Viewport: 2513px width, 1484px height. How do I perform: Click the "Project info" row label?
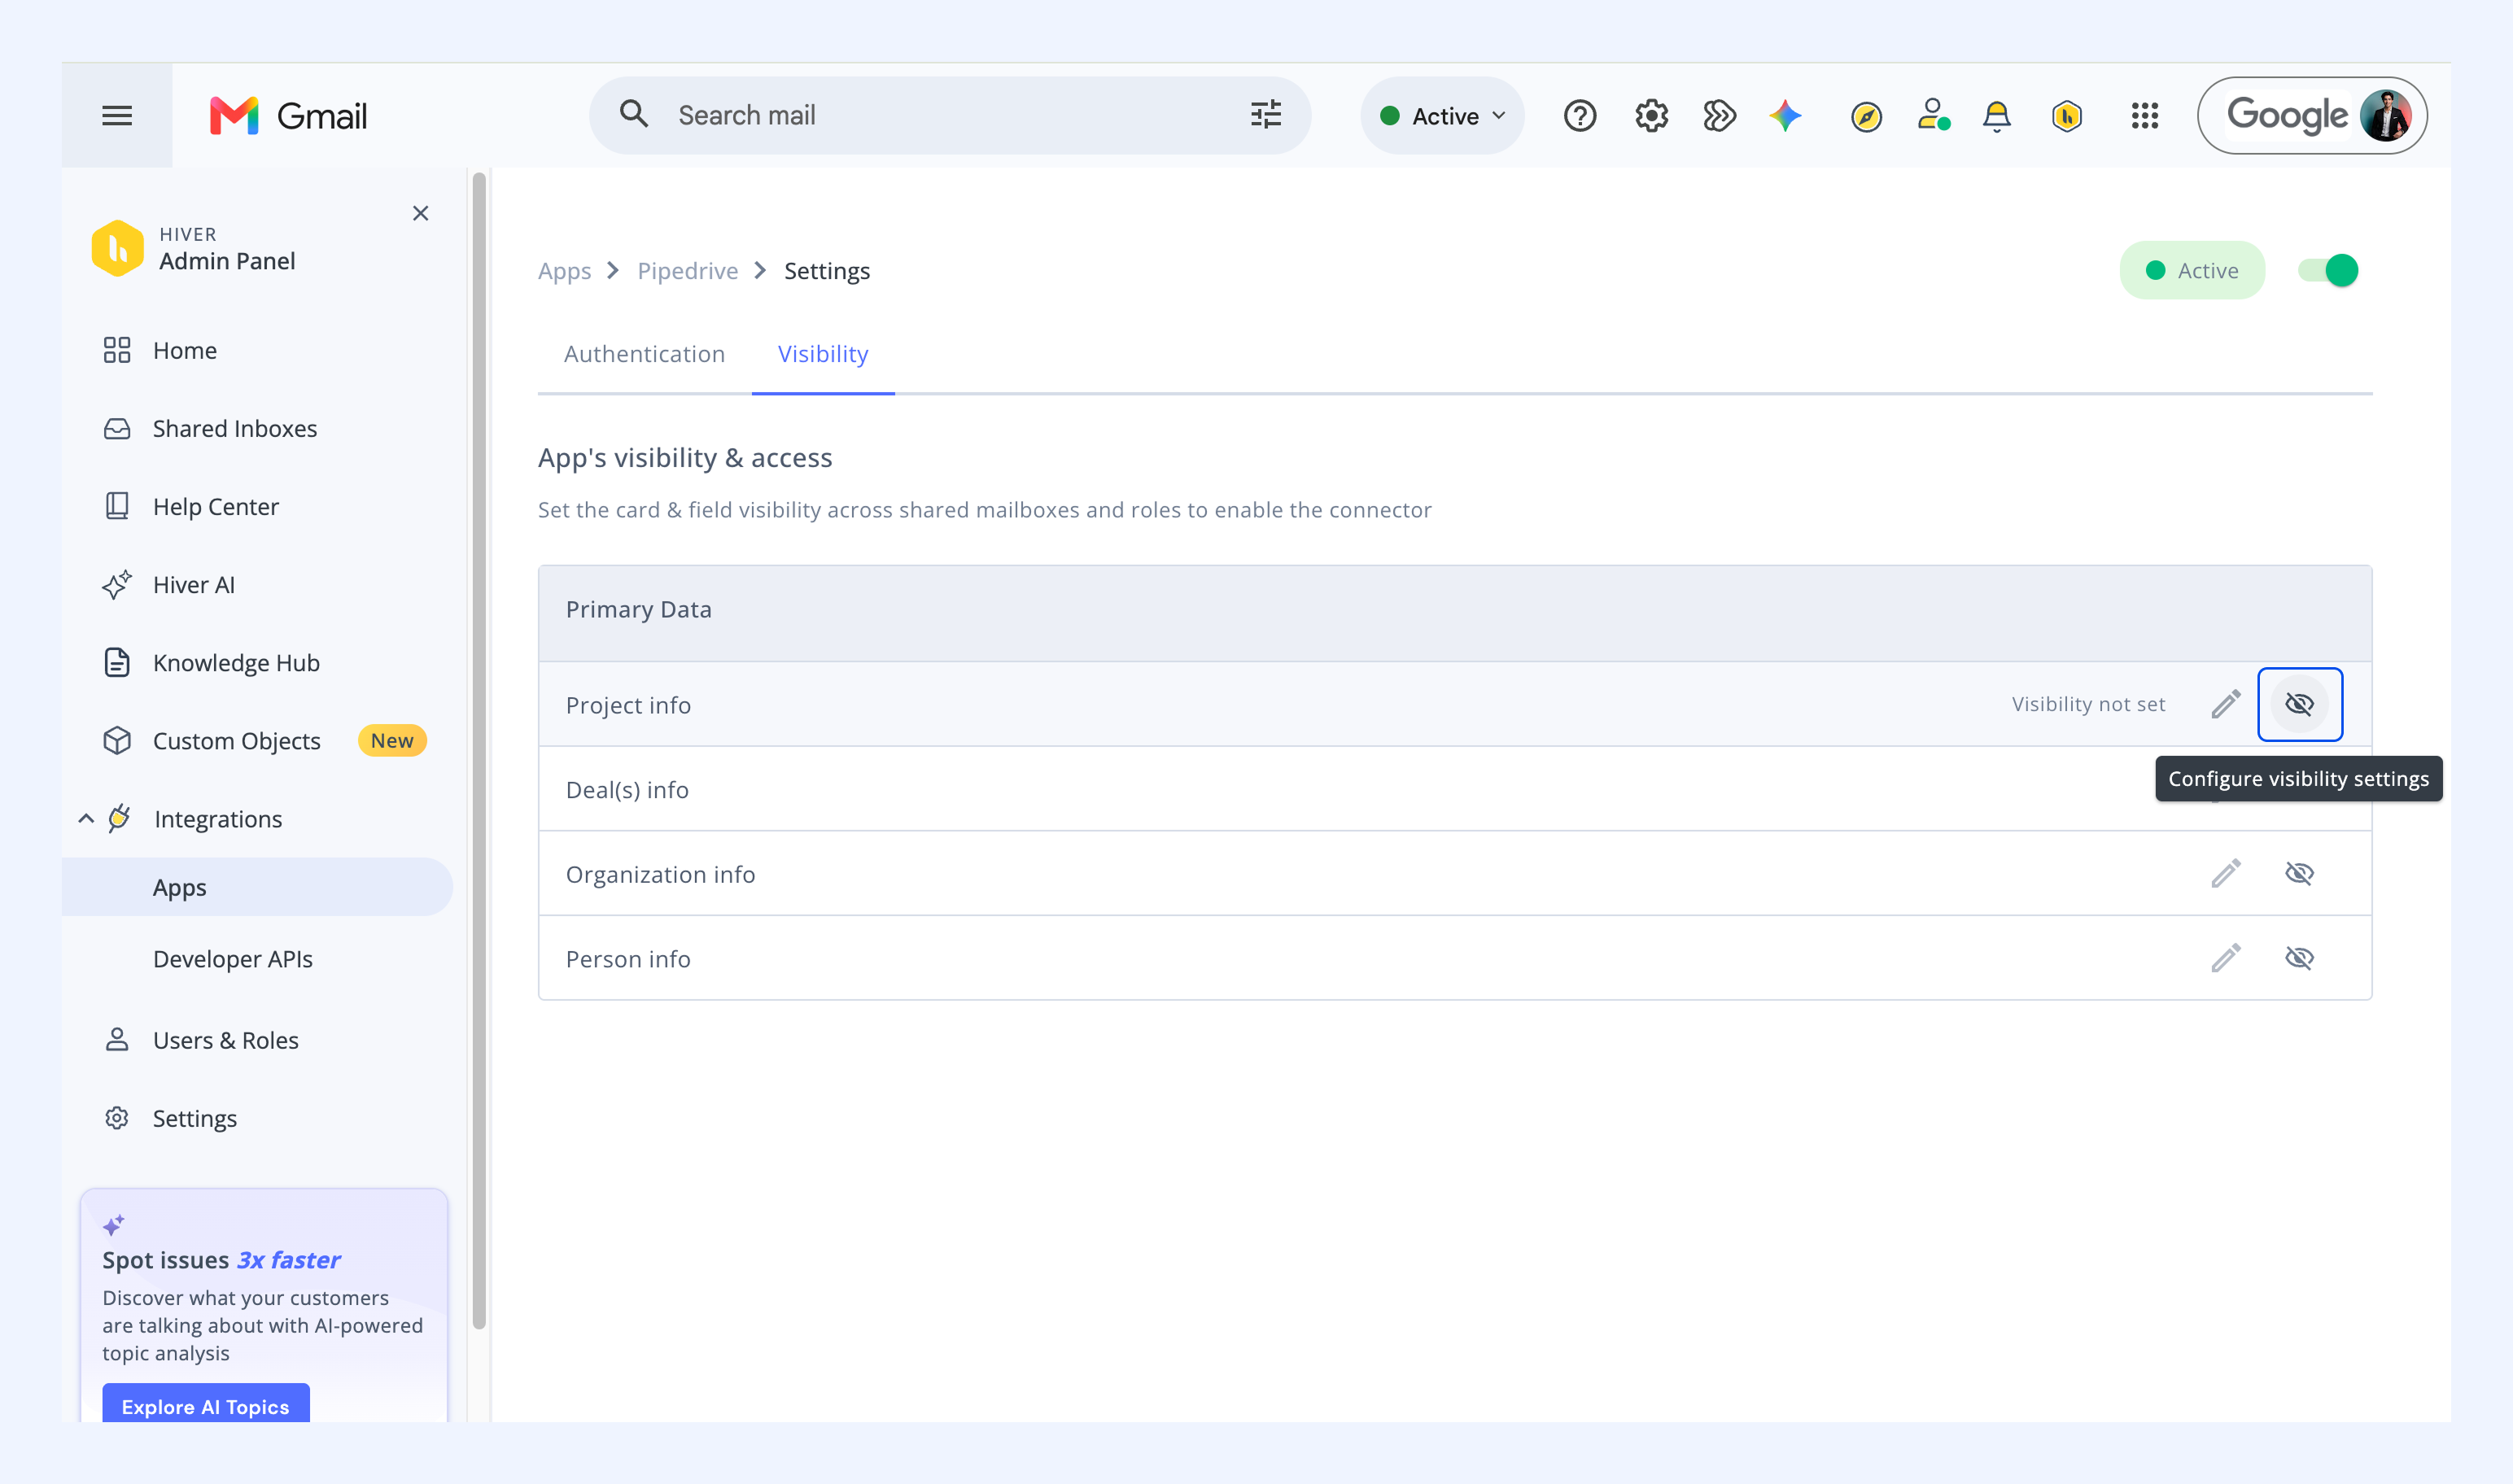(x=628, y=705)
